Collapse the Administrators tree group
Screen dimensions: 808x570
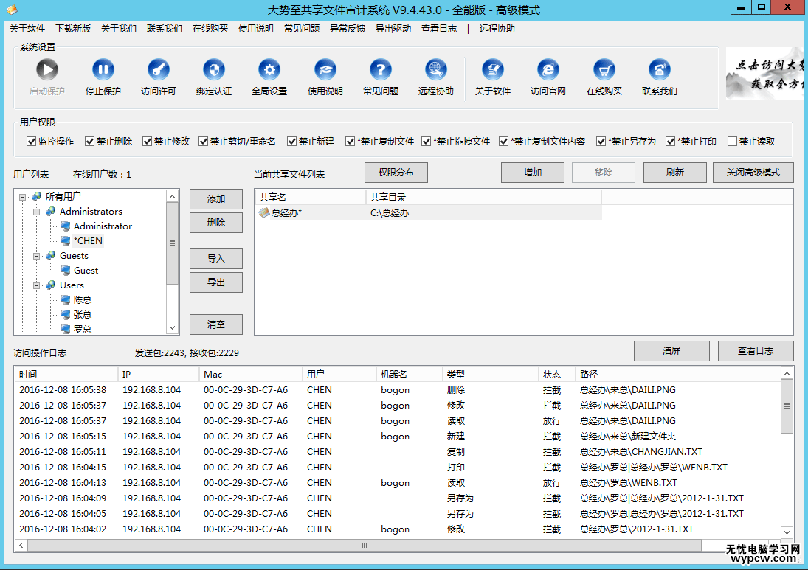tap(37, 212)
